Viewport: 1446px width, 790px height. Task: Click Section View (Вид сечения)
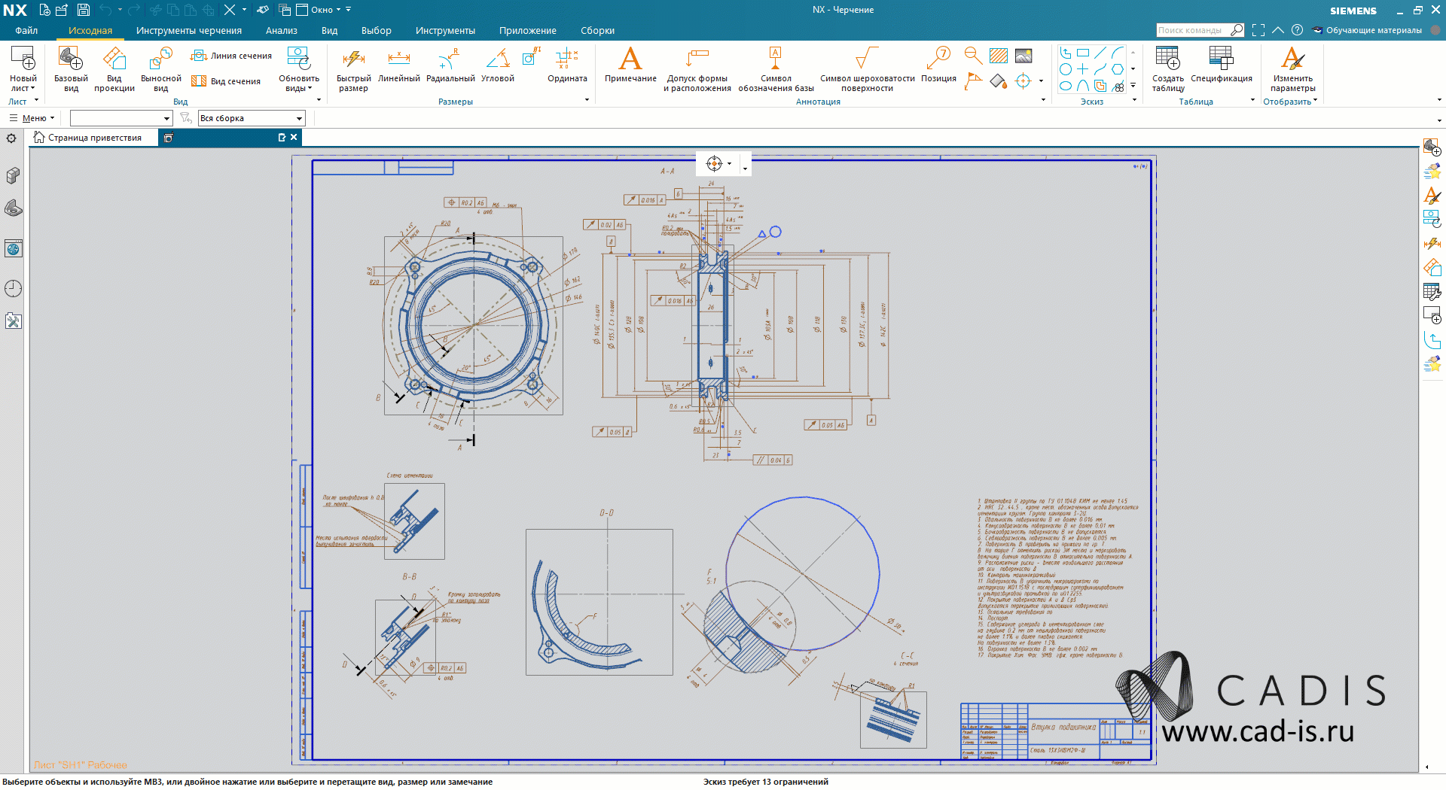[226, 81]
